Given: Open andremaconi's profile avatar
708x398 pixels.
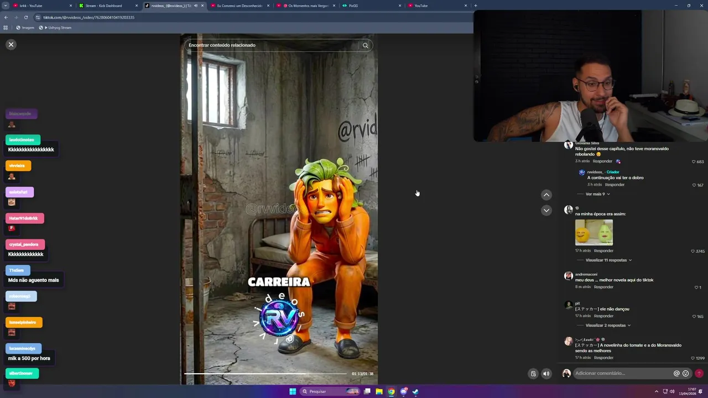Looking at the screenshot, I should tap(568, 276).
